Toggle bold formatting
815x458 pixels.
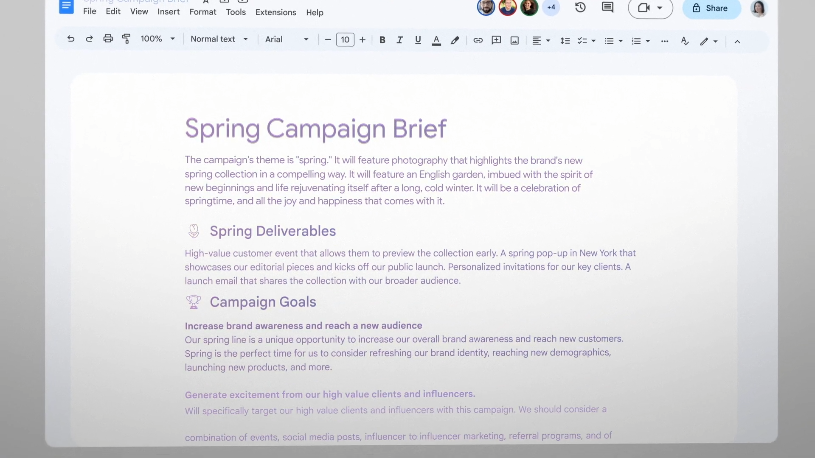coord(382,40)
